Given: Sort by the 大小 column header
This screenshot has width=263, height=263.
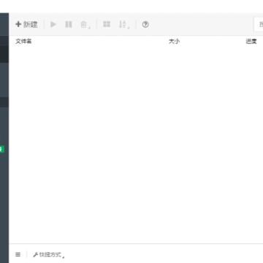Looking at the screenshot, I should tap(174, 42).
